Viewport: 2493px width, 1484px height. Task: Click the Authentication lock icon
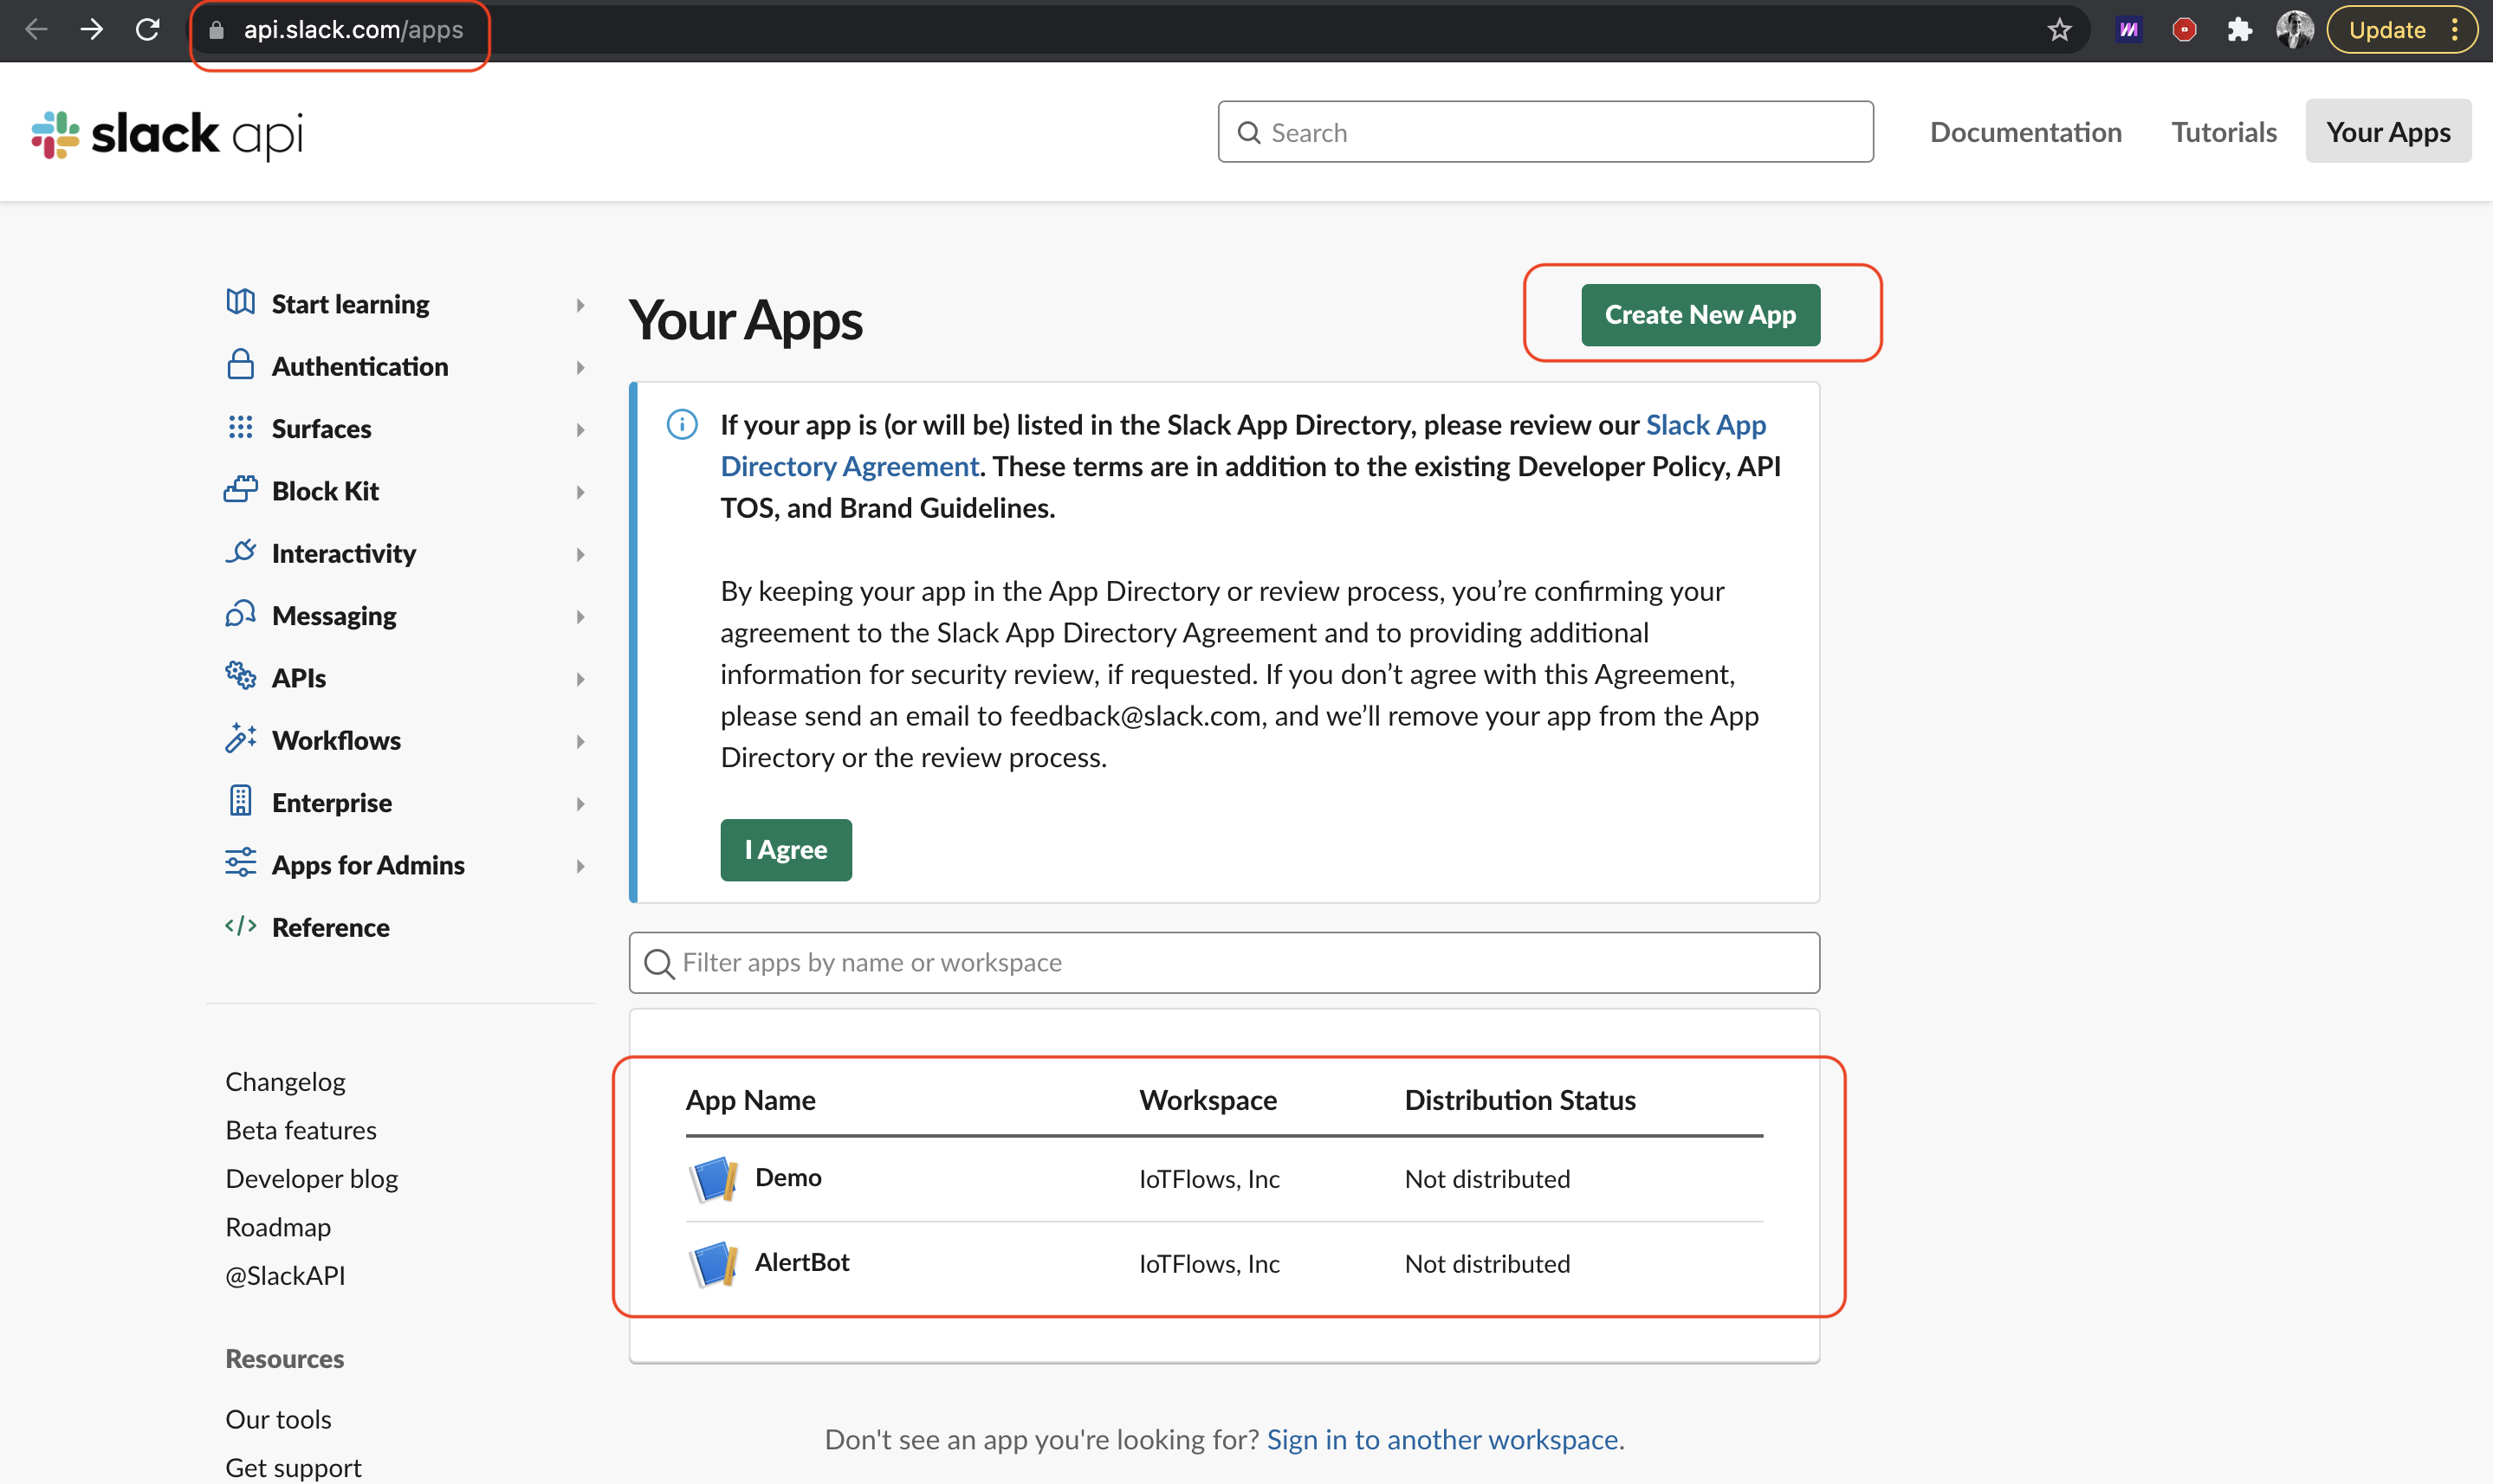[240, 365]
